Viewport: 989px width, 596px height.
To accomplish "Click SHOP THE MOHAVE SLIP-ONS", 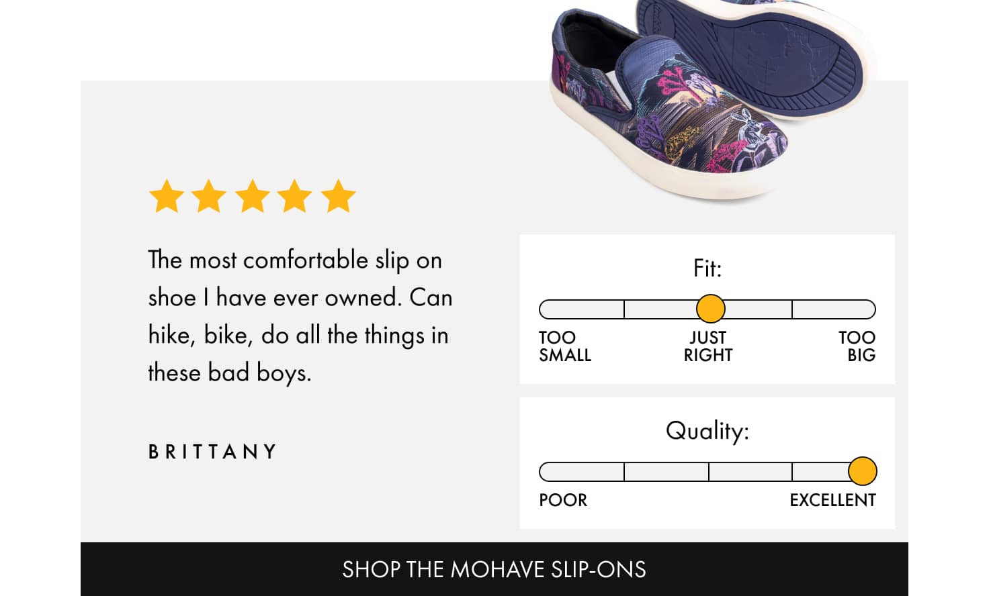I will (x=494, y=569).
